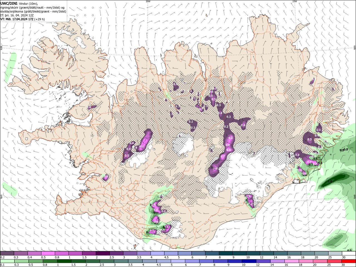Image resolution: width=356 pixels, height=267 pixels.
Task: Click the rain legend swatch between 0.3 and 0.5
Action: click(x=21, y=261)
